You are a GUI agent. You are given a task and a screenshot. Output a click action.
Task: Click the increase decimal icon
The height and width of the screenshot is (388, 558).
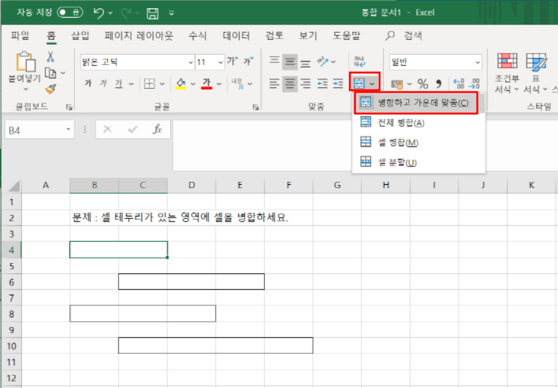459,84
